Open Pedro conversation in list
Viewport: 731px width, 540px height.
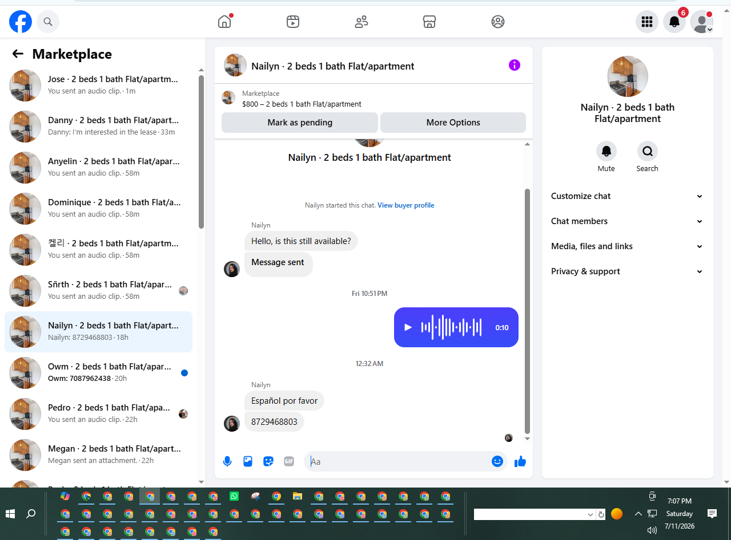coord(98,414)
